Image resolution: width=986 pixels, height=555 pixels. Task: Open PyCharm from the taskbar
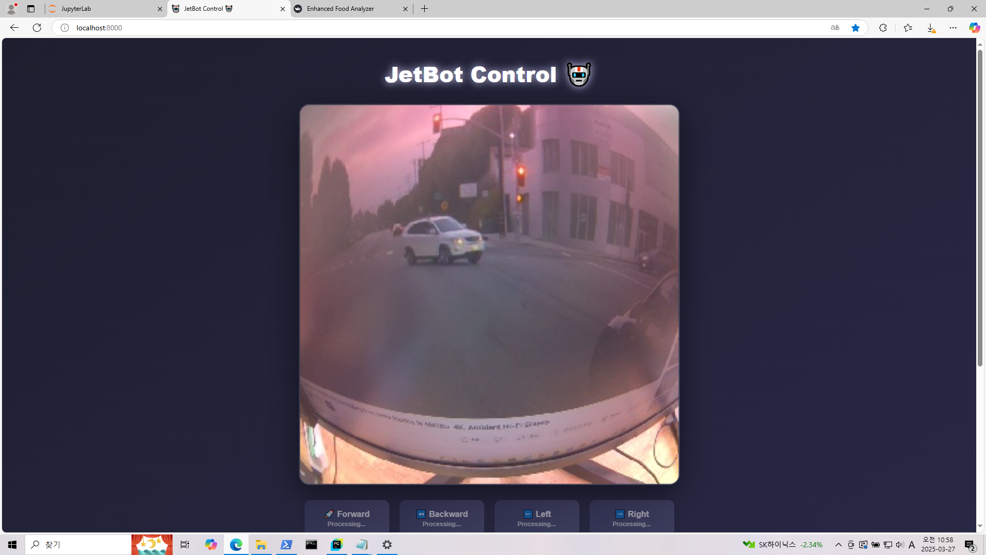point(336,545)
